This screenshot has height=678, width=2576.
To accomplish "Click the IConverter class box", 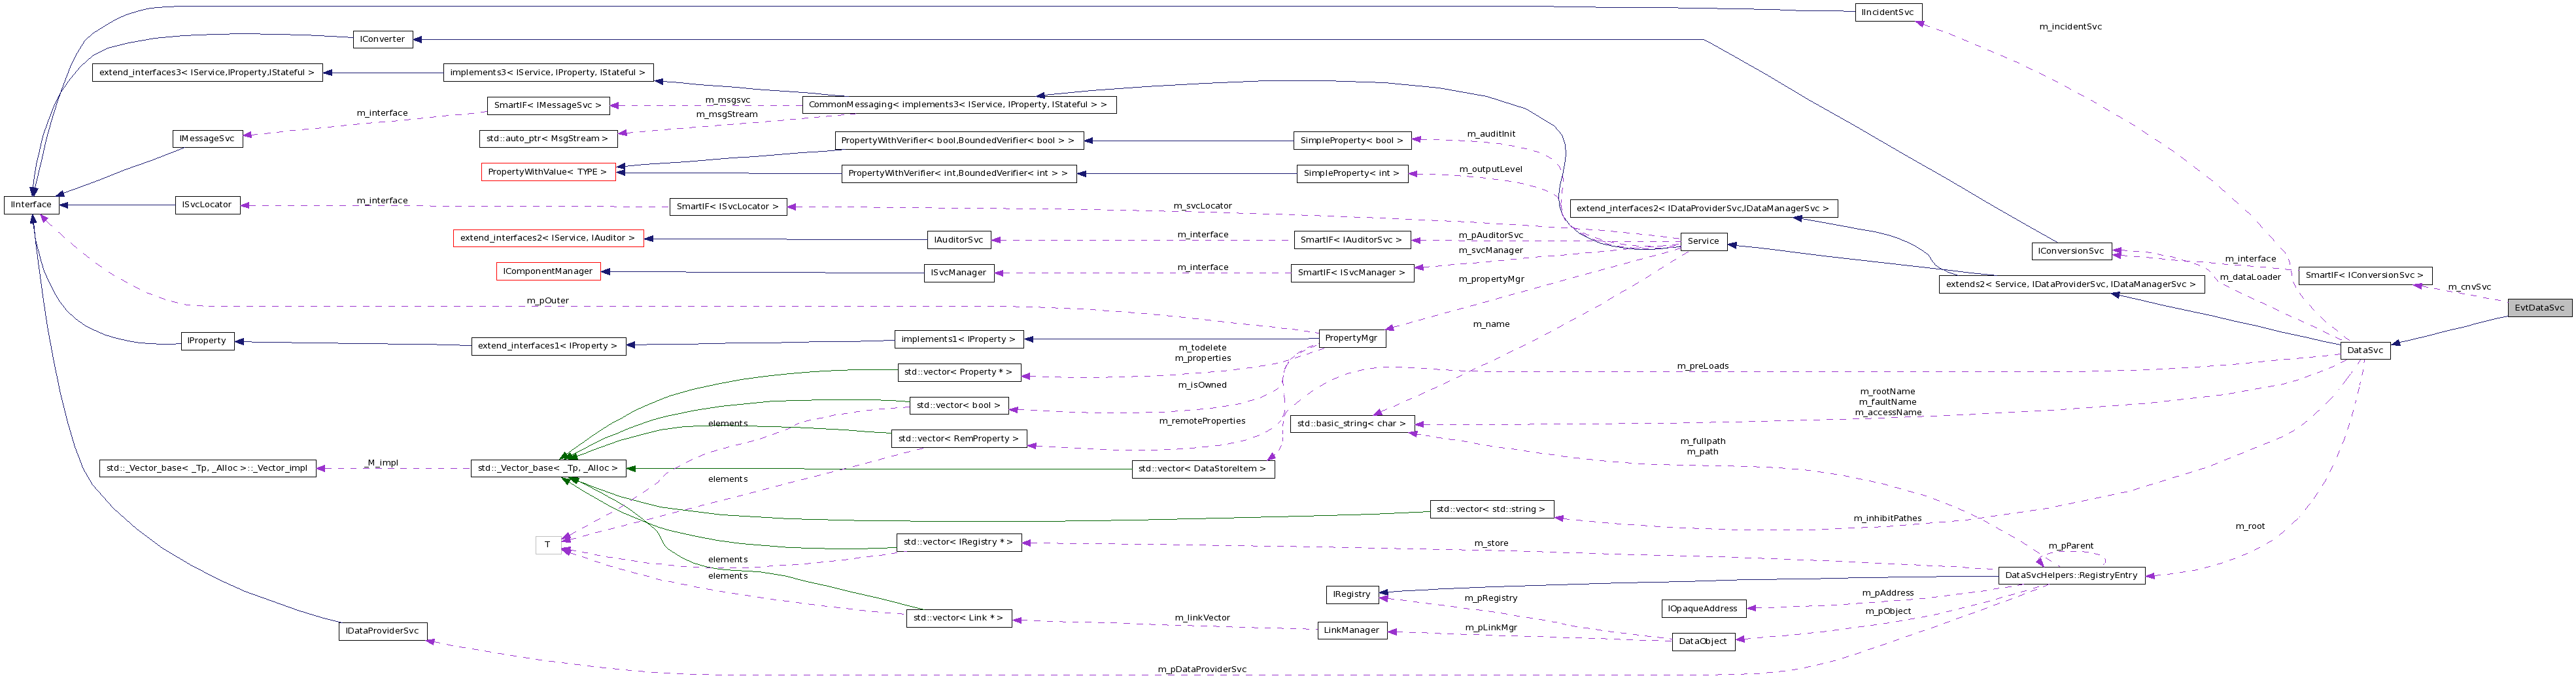I will pyautogui.click(x=382, y=38).
